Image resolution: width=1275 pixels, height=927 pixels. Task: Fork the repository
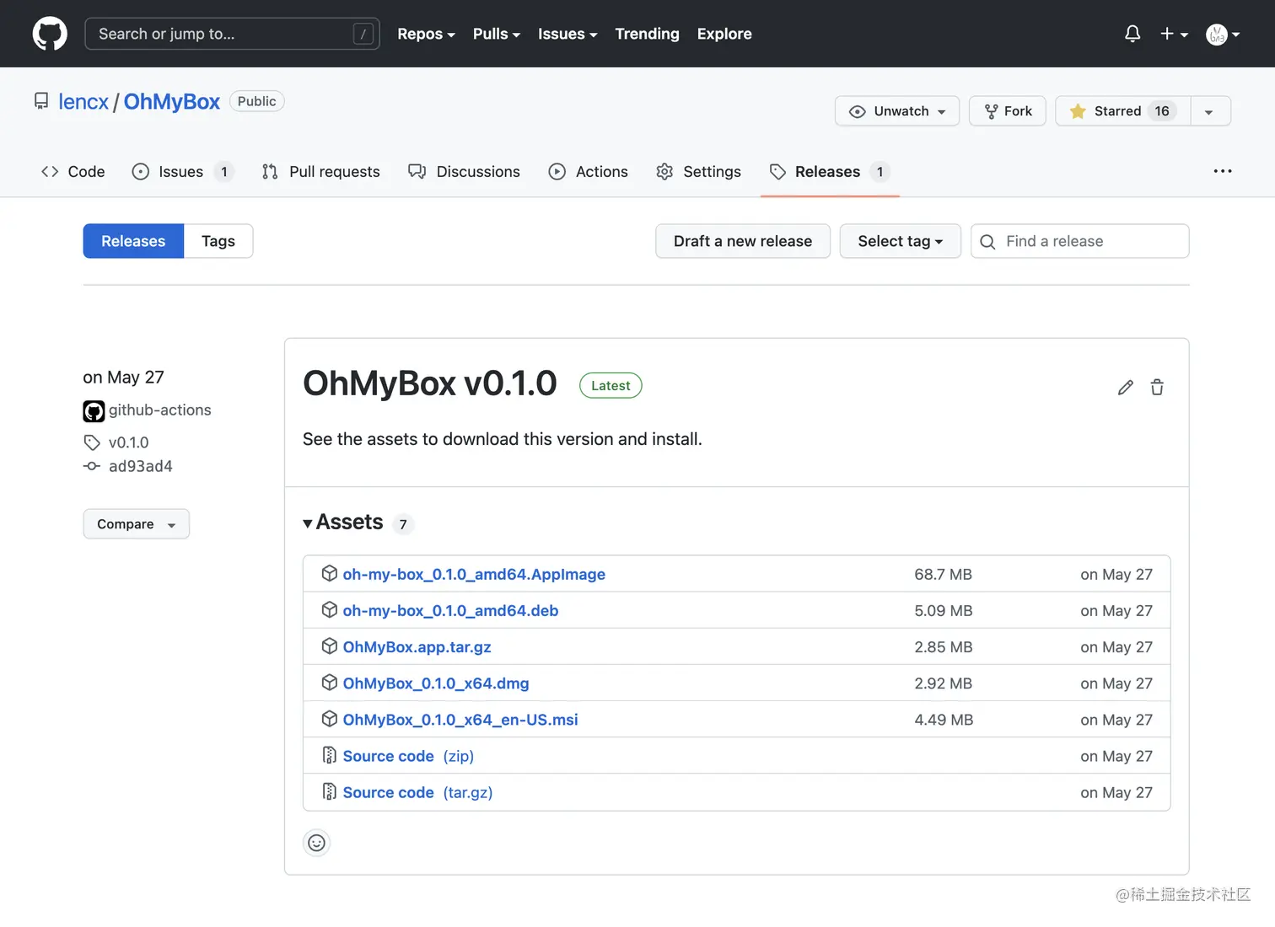(1008, 111)
